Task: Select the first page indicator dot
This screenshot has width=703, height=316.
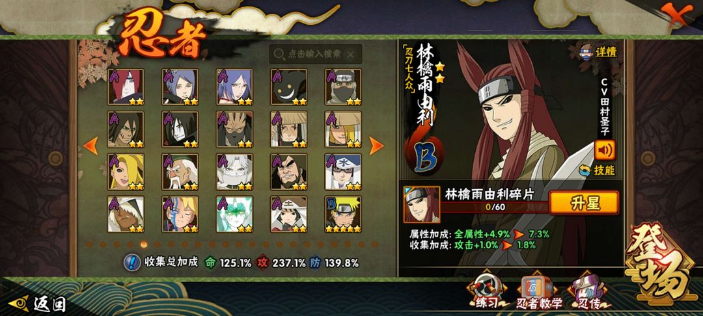Action: pos(89,244)
